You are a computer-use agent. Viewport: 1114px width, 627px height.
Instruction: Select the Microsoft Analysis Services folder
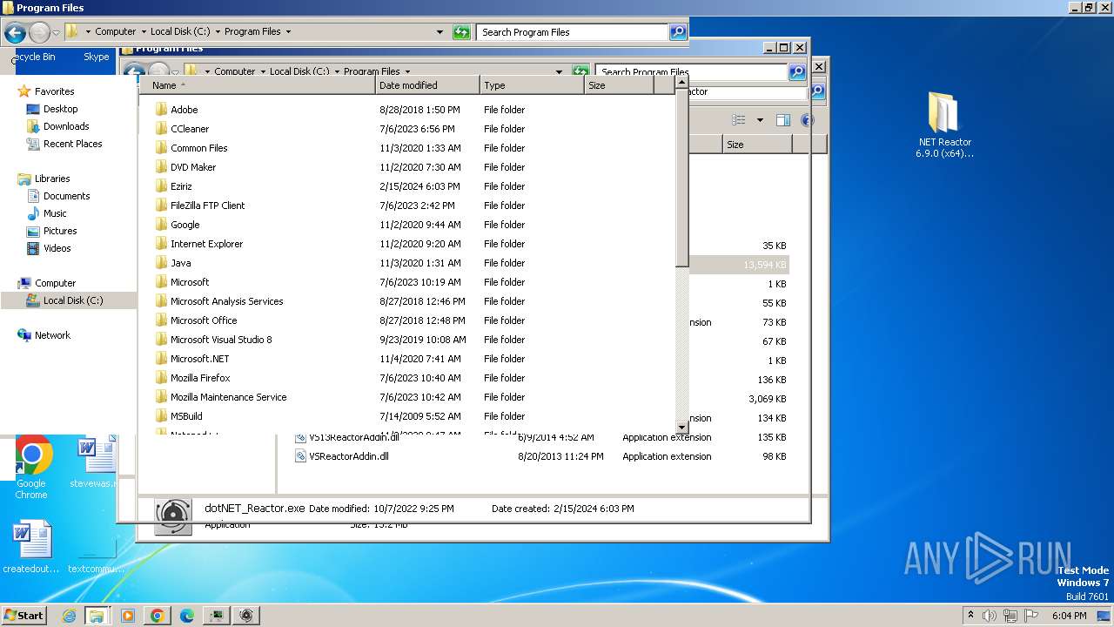click(x=226, y=301)
